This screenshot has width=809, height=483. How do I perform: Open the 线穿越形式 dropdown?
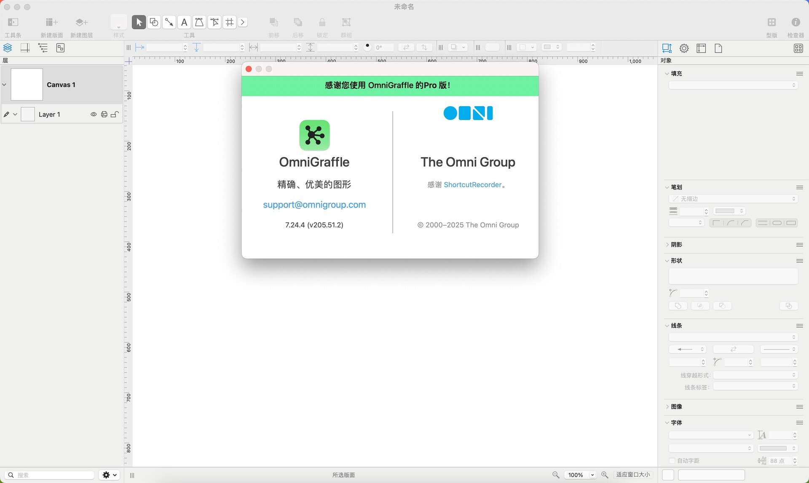coord(755,375)
